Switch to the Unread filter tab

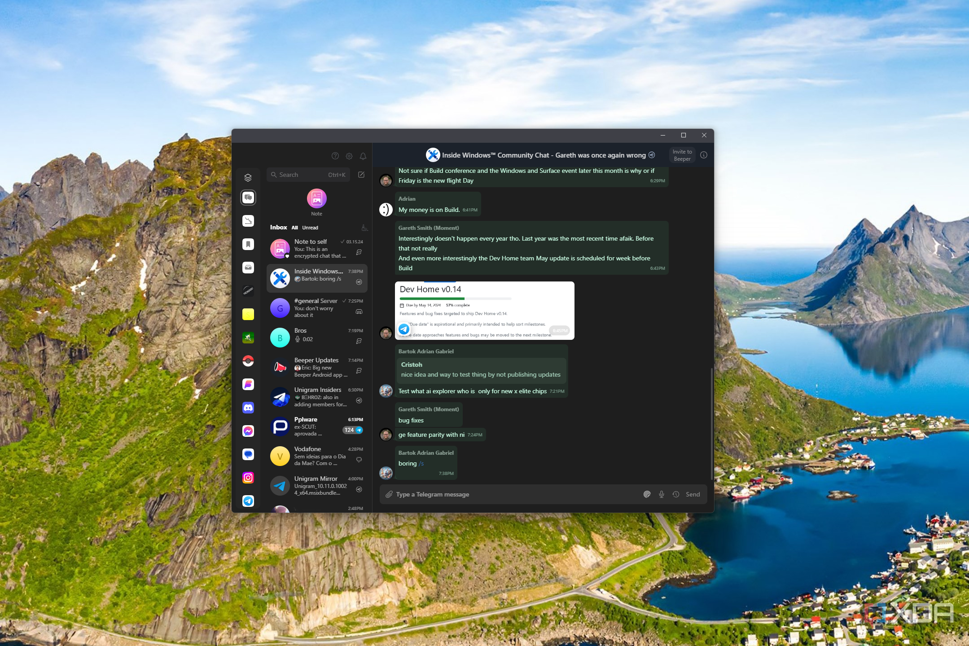click(310, 228)
